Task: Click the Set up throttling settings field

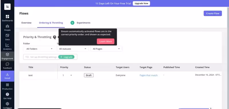Action: (x=50, y=57)
